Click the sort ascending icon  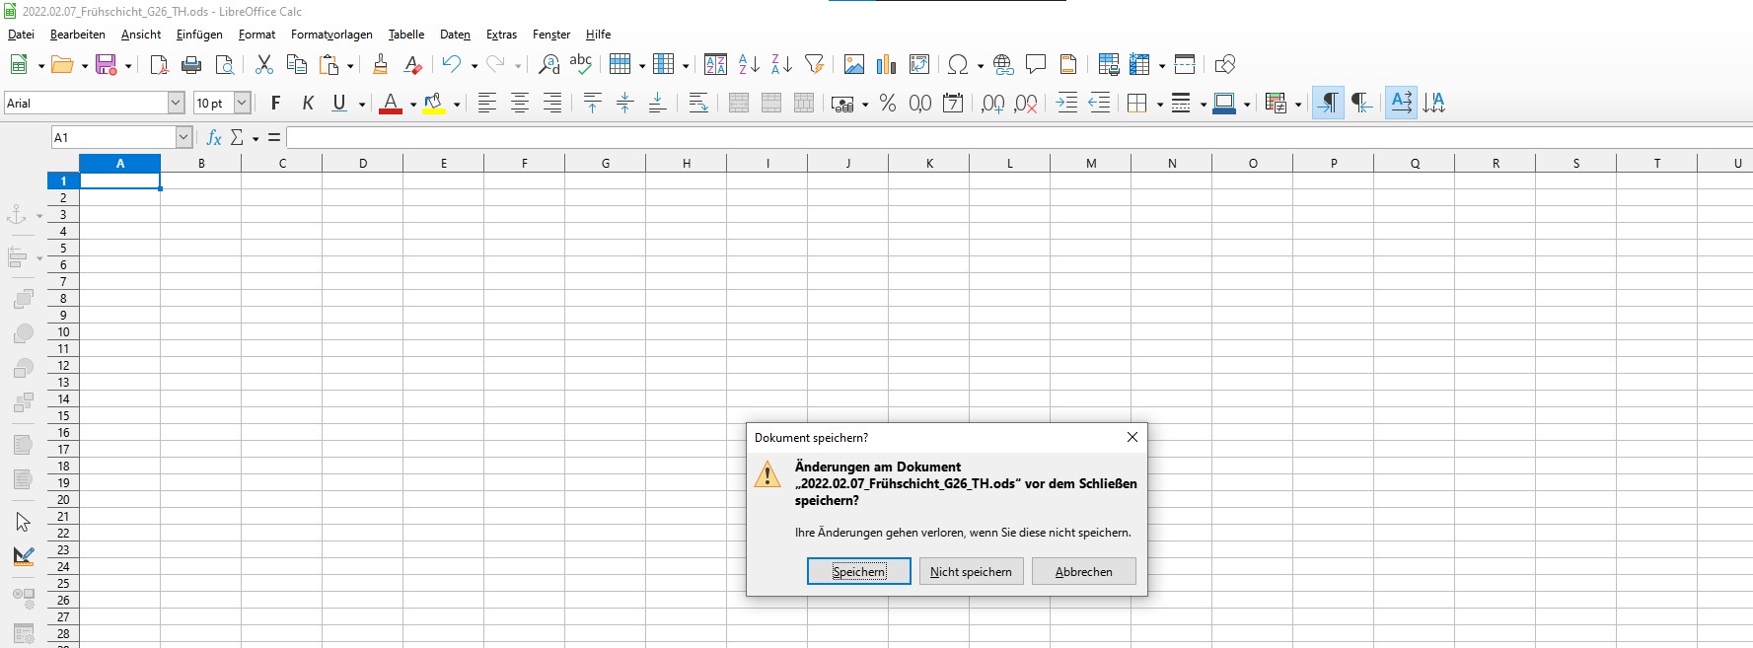(x=749, y=65)
